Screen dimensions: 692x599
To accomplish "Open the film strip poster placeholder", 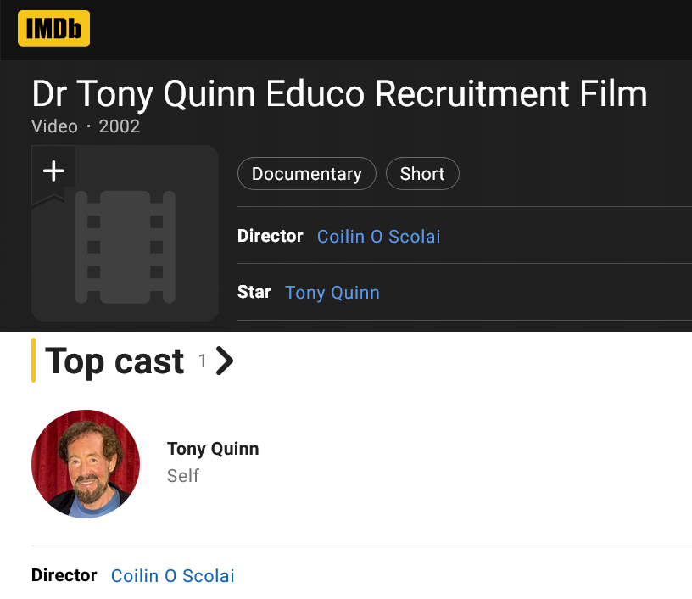I will point(126,247).
